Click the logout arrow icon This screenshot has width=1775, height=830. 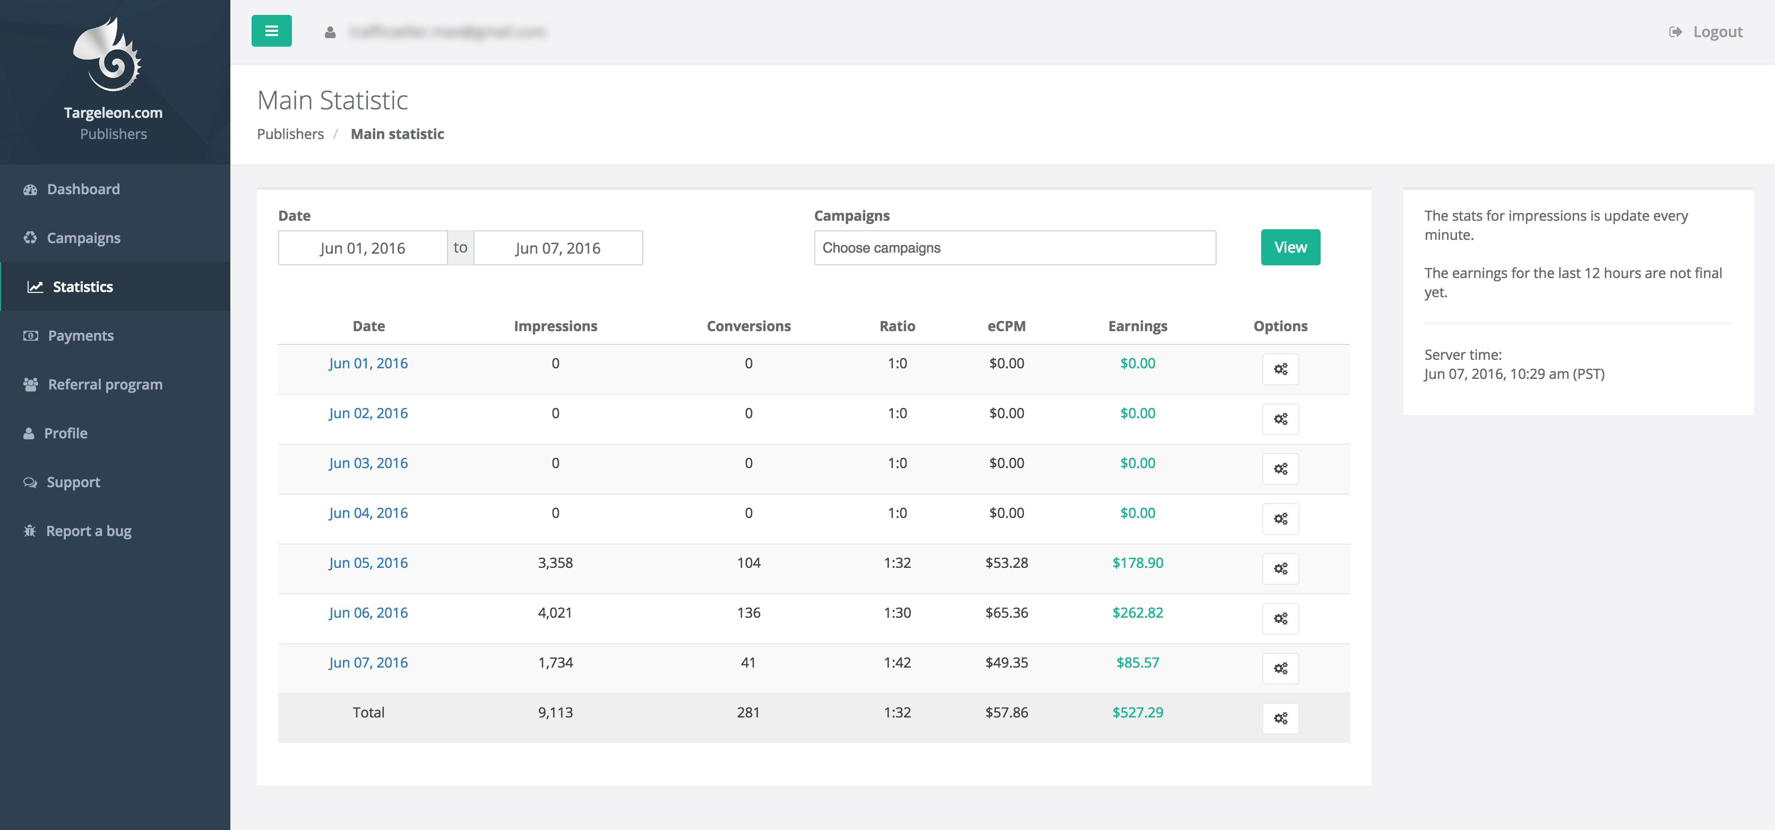pos(1675,32)
